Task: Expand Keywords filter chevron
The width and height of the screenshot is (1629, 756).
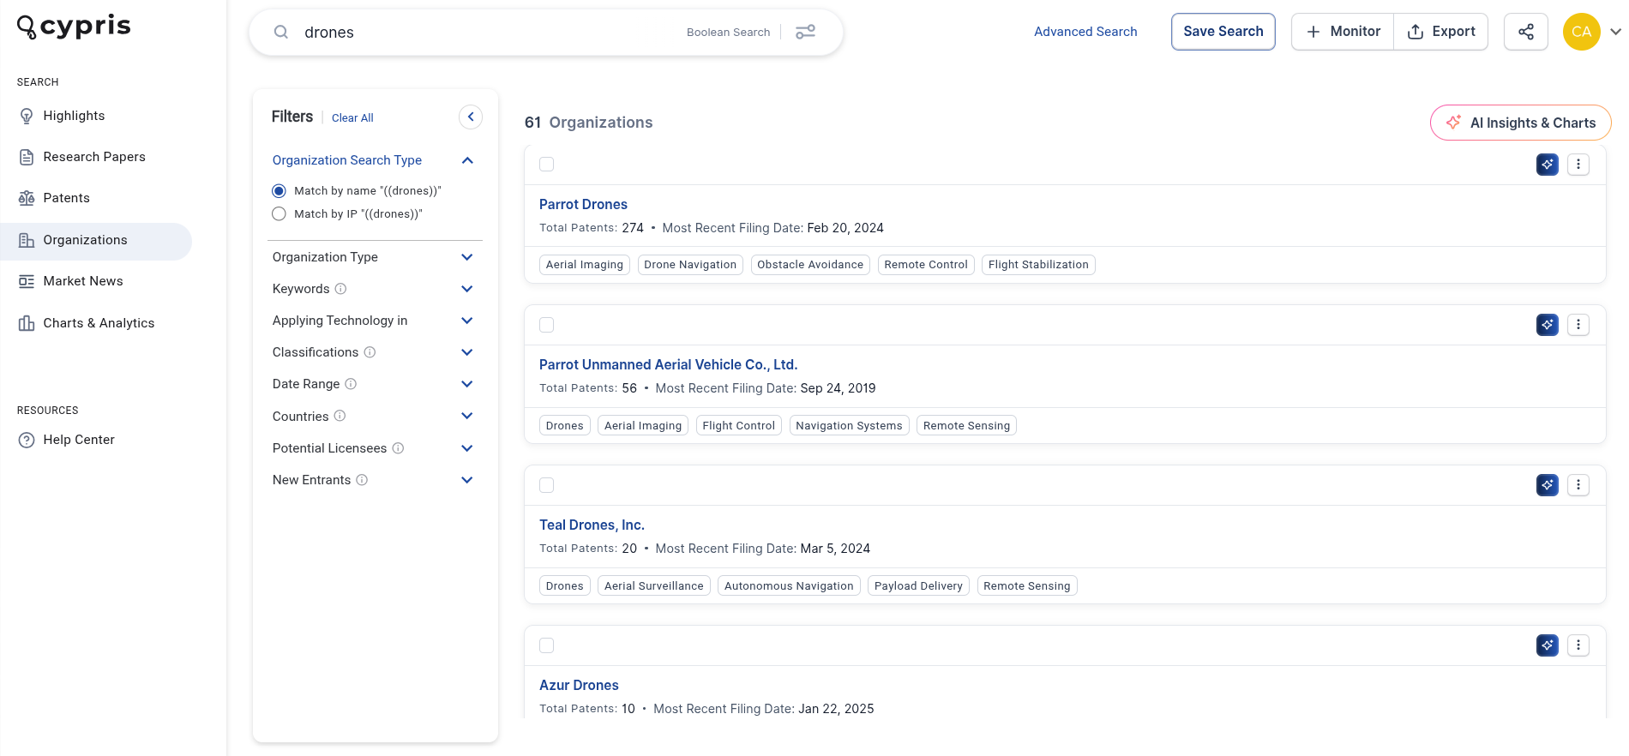Action: pyautogui.click(x=467, y=289)
